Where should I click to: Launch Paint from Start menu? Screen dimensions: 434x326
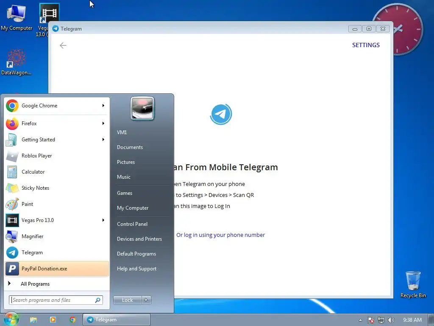coord(57,204)
